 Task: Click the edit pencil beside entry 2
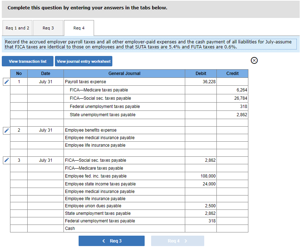point(6,130)
